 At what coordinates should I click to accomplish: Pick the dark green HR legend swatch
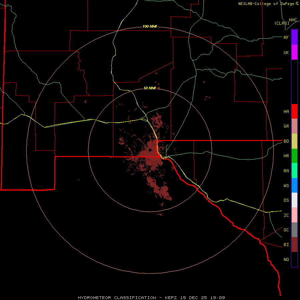294,156
